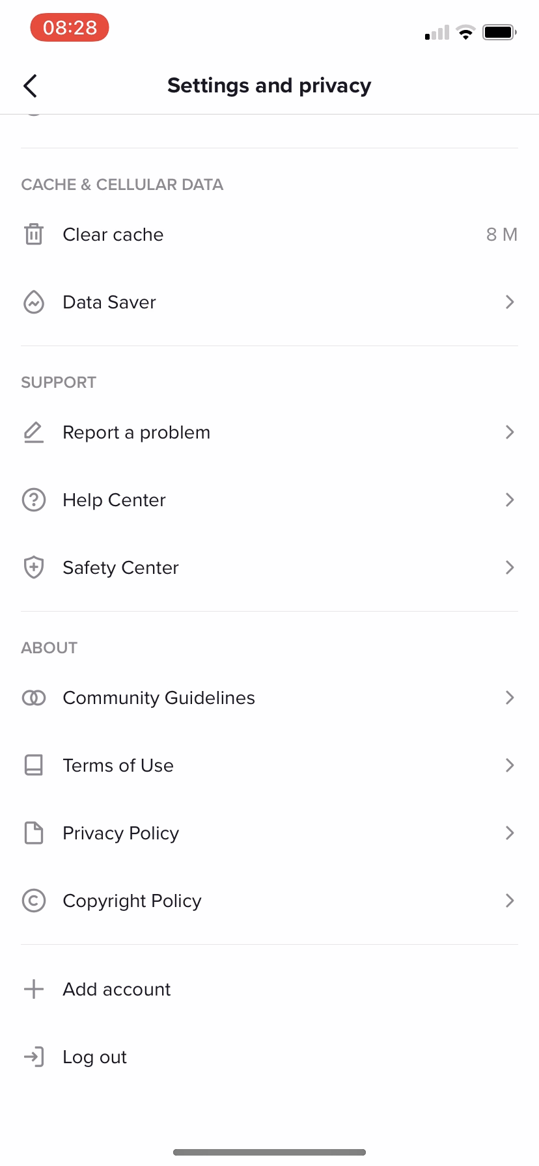Screen dimensions: 539x1166
Task: Tap the Community Guidelines rings icon
Action: (34, 698)
